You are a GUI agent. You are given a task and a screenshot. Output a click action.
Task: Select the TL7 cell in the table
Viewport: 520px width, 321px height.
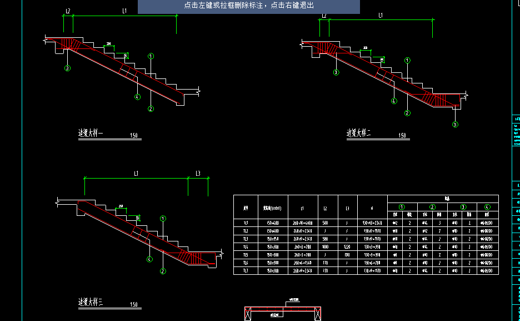click(246, 271)
